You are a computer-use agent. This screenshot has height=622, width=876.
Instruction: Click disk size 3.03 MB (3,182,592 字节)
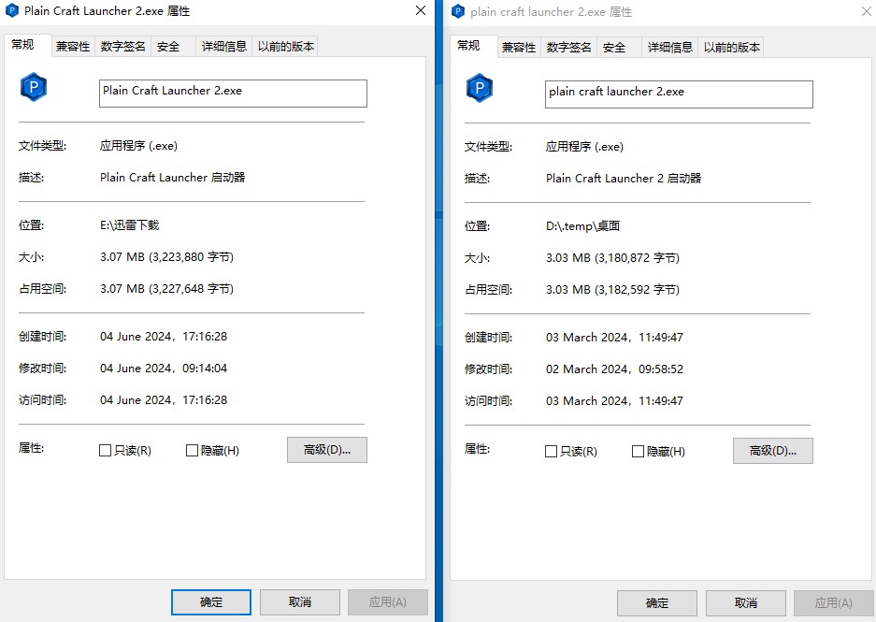(612, 290)
